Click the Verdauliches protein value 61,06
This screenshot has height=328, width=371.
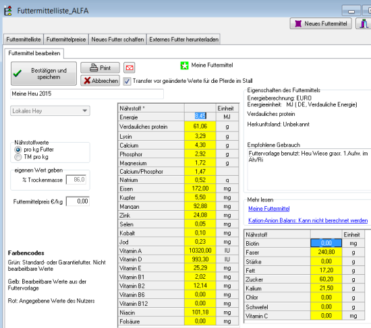click(x=200, y=127)
